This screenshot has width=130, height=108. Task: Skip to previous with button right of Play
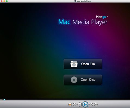pos(91,104)
